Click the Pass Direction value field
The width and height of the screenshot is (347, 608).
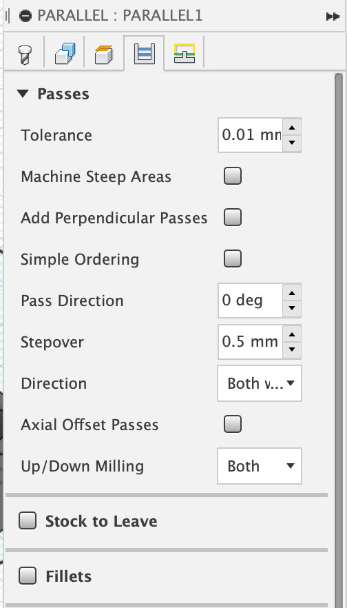coord(250,301)
